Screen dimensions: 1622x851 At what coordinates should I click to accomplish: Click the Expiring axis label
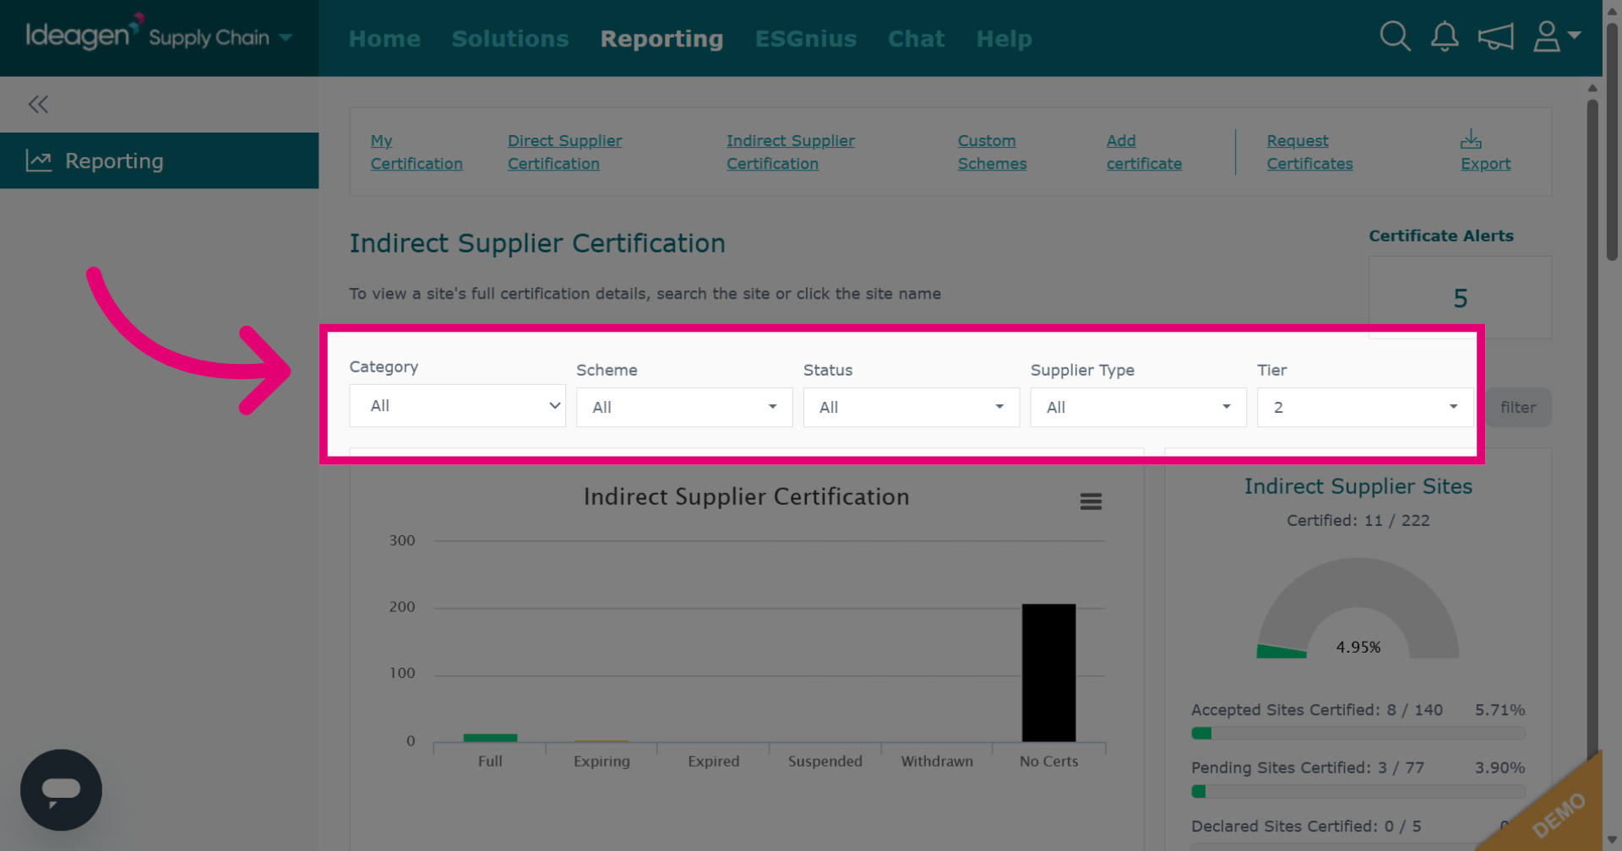601,761
